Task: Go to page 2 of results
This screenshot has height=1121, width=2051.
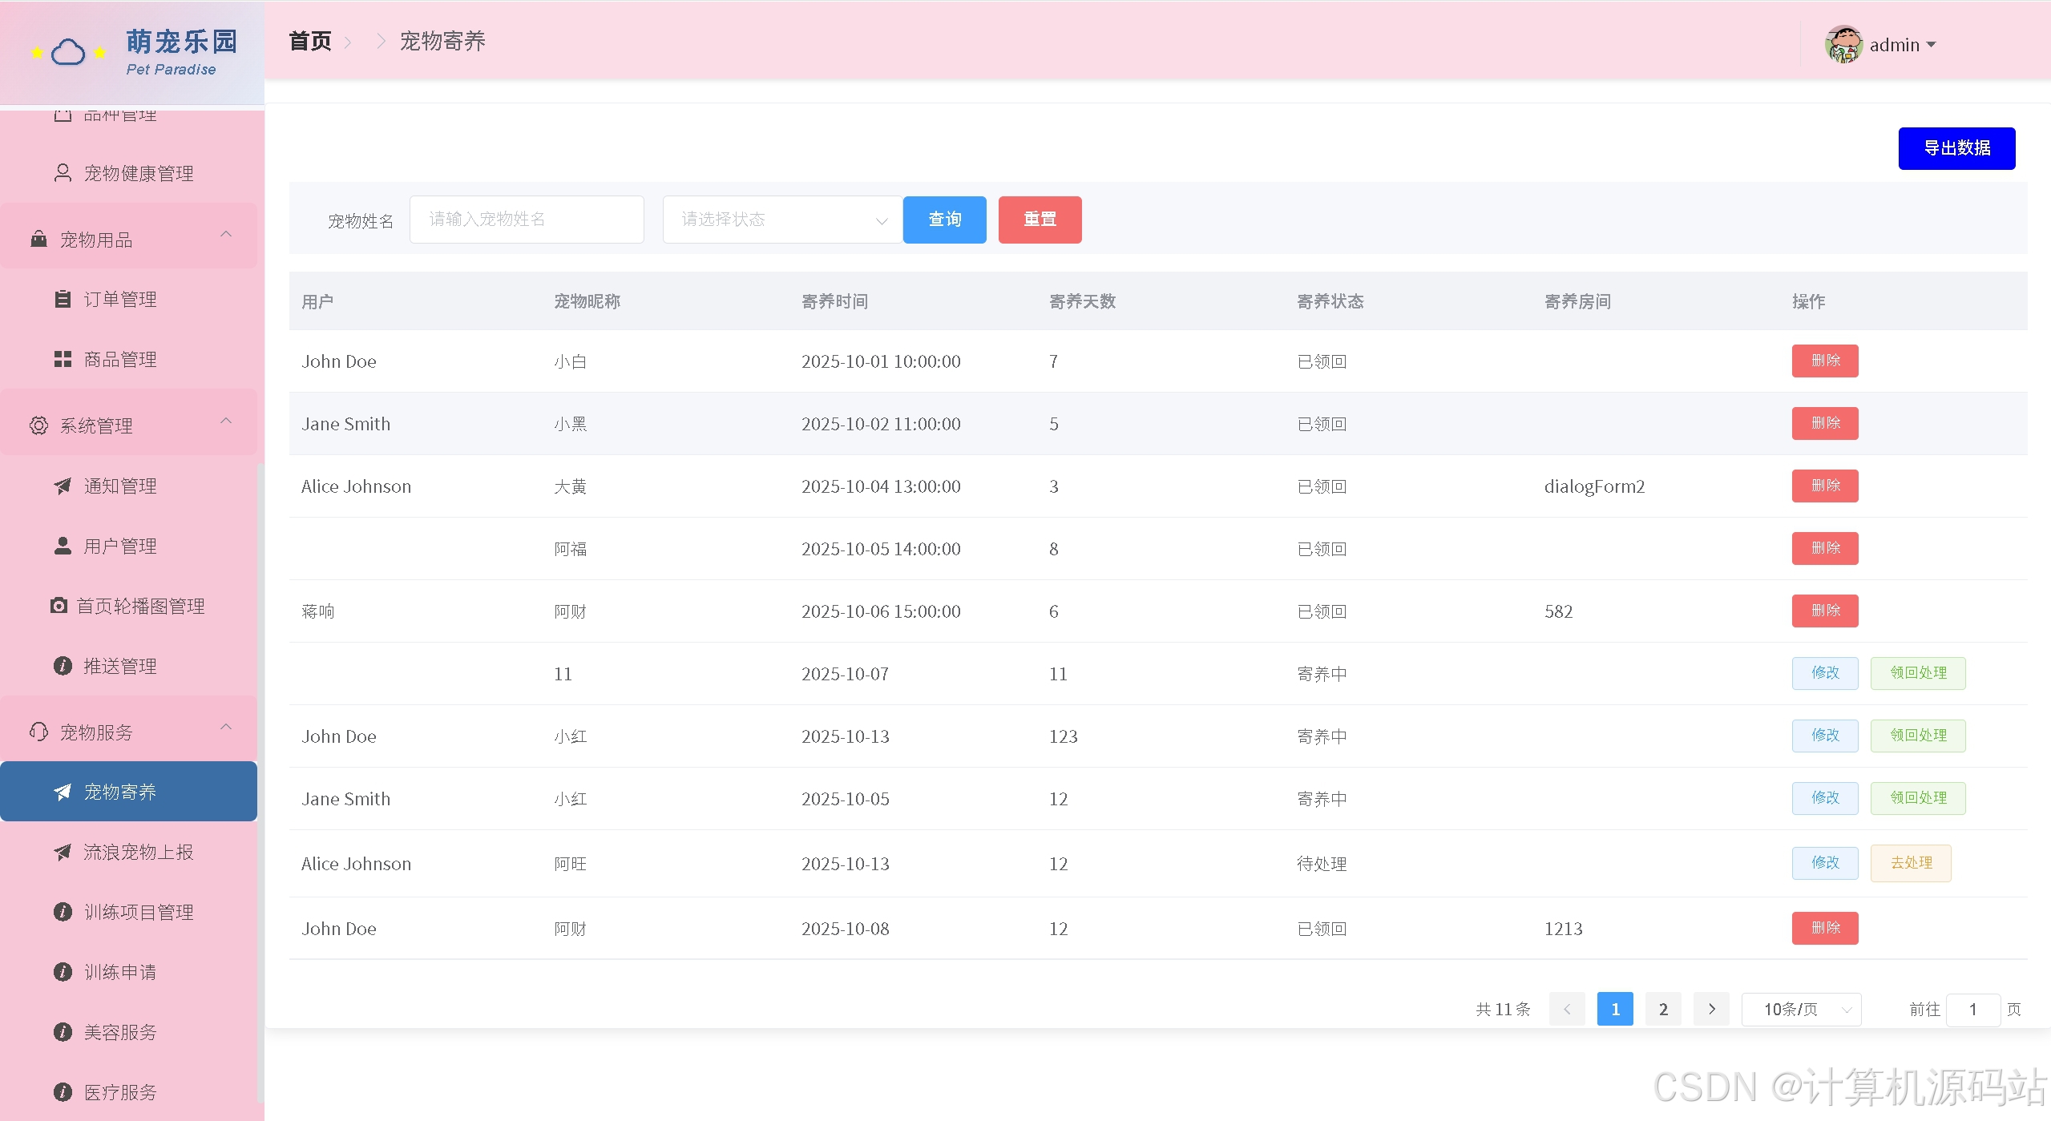Action: (1663, 1009)
